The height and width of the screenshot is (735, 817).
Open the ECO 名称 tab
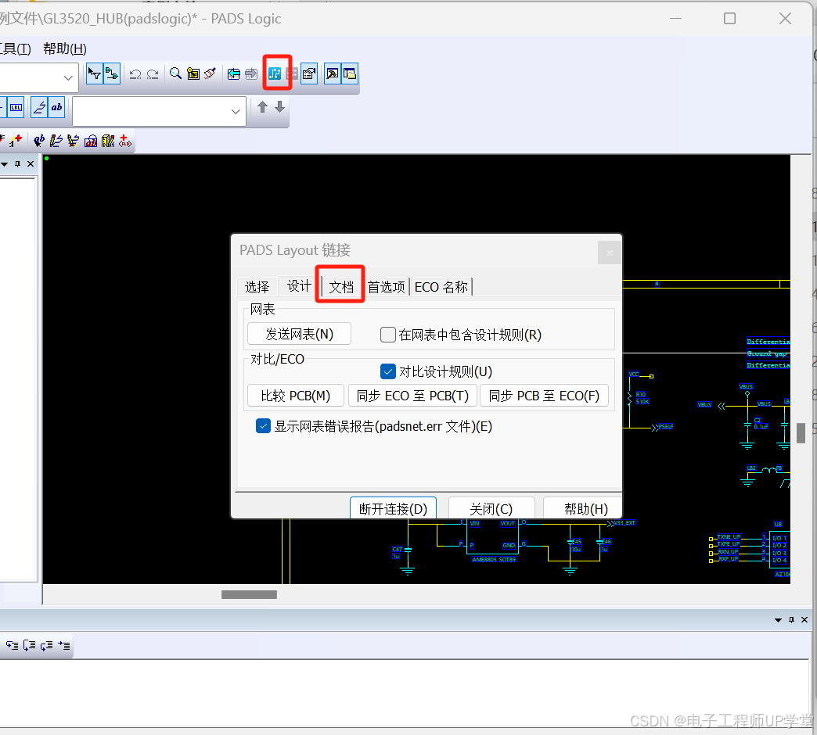441,287
